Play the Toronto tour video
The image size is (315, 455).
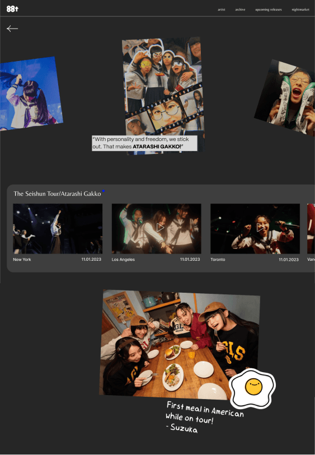pos(255,228)
